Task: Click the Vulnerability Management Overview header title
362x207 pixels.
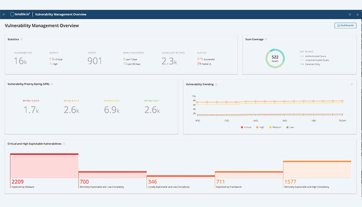Action: [61, 14]
